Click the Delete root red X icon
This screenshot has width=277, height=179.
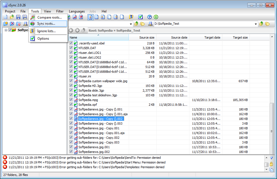[12, 24]
